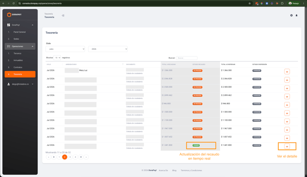Viewport: 307px width, 177px height.
Task: View detail for the $ 2.899.462 row
Action: 287,97
